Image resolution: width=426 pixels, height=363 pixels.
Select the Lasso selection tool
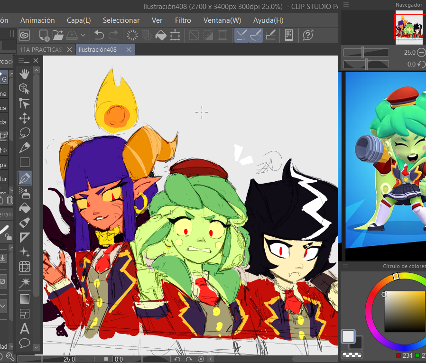[x=25, y=133]
